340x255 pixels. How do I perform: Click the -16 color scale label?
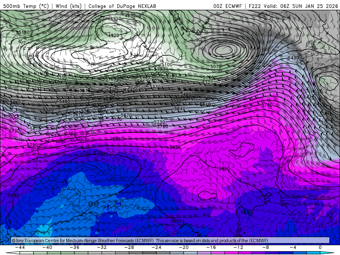211,247
